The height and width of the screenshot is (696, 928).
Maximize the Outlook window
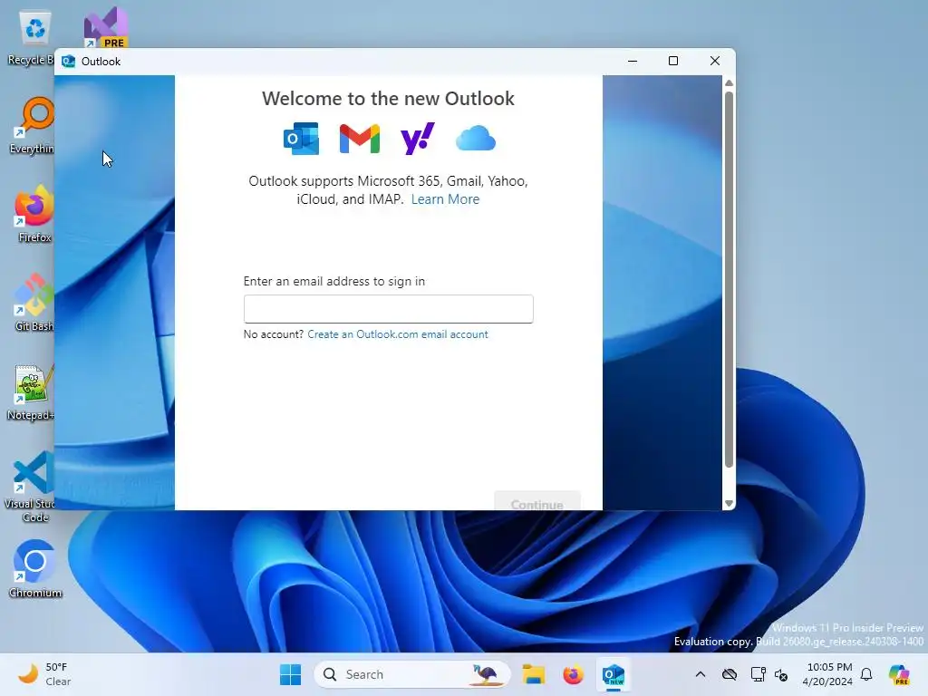point(673,61)
